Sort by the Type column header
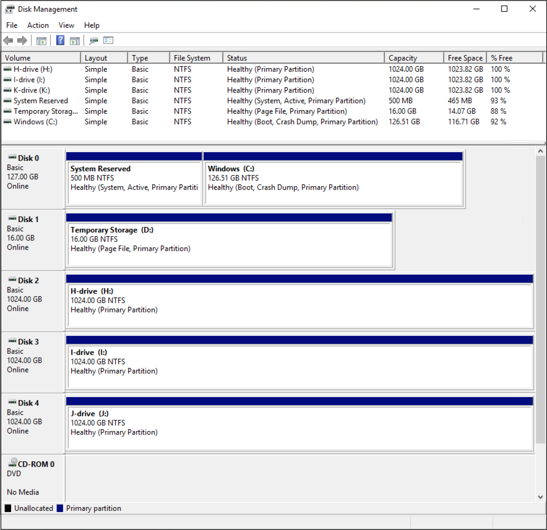This screenshot has height=530, width=547. tap(149, 58)
